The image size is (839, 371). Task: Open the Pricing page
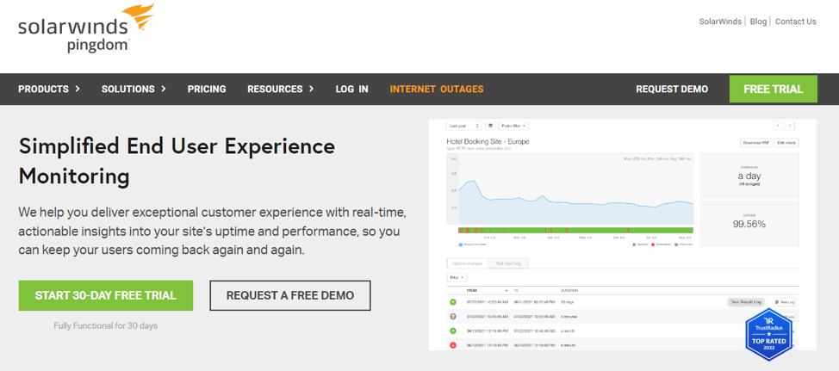pyautogui.click(x=207, y=90)
